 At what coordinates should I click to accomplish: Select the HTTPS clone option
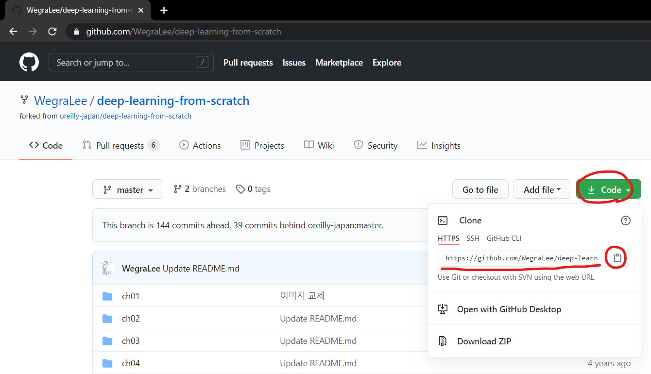coord(448,238)
